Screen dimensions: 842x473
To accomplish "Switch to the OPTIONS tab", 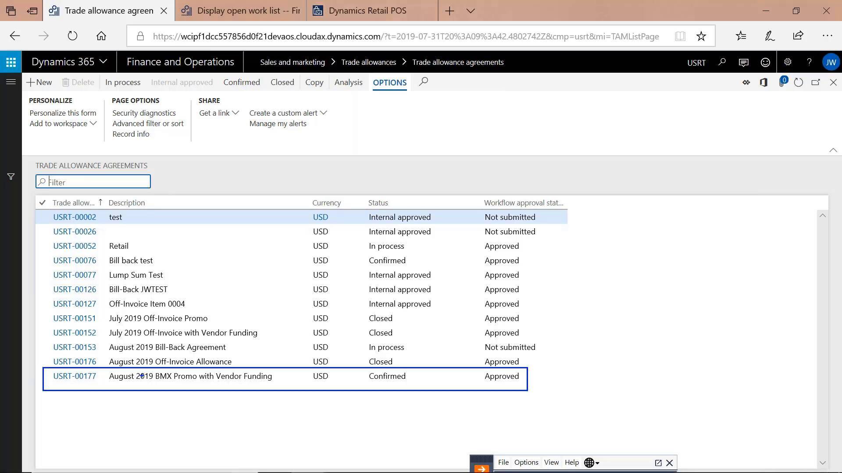I will 389,82.
